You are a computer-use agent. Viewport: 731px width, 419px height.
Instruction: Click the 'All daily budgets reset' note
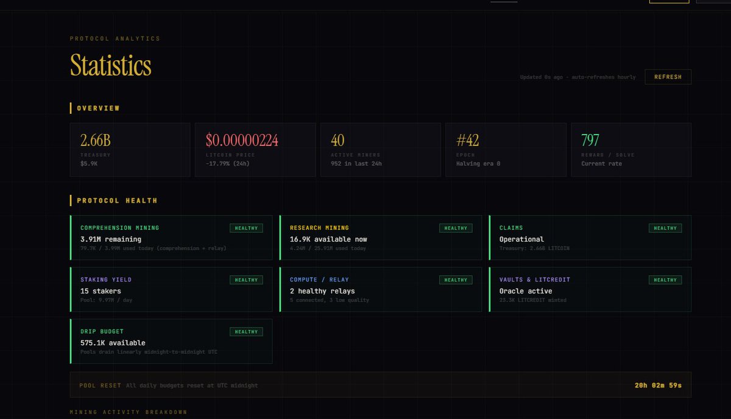[192, 386]
